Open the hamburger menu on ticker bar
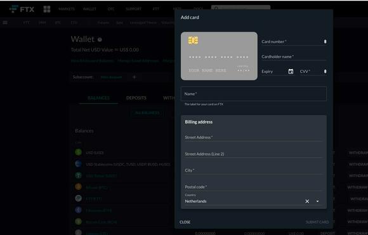The width and height of the screenshot is (368, 235). 5,23
